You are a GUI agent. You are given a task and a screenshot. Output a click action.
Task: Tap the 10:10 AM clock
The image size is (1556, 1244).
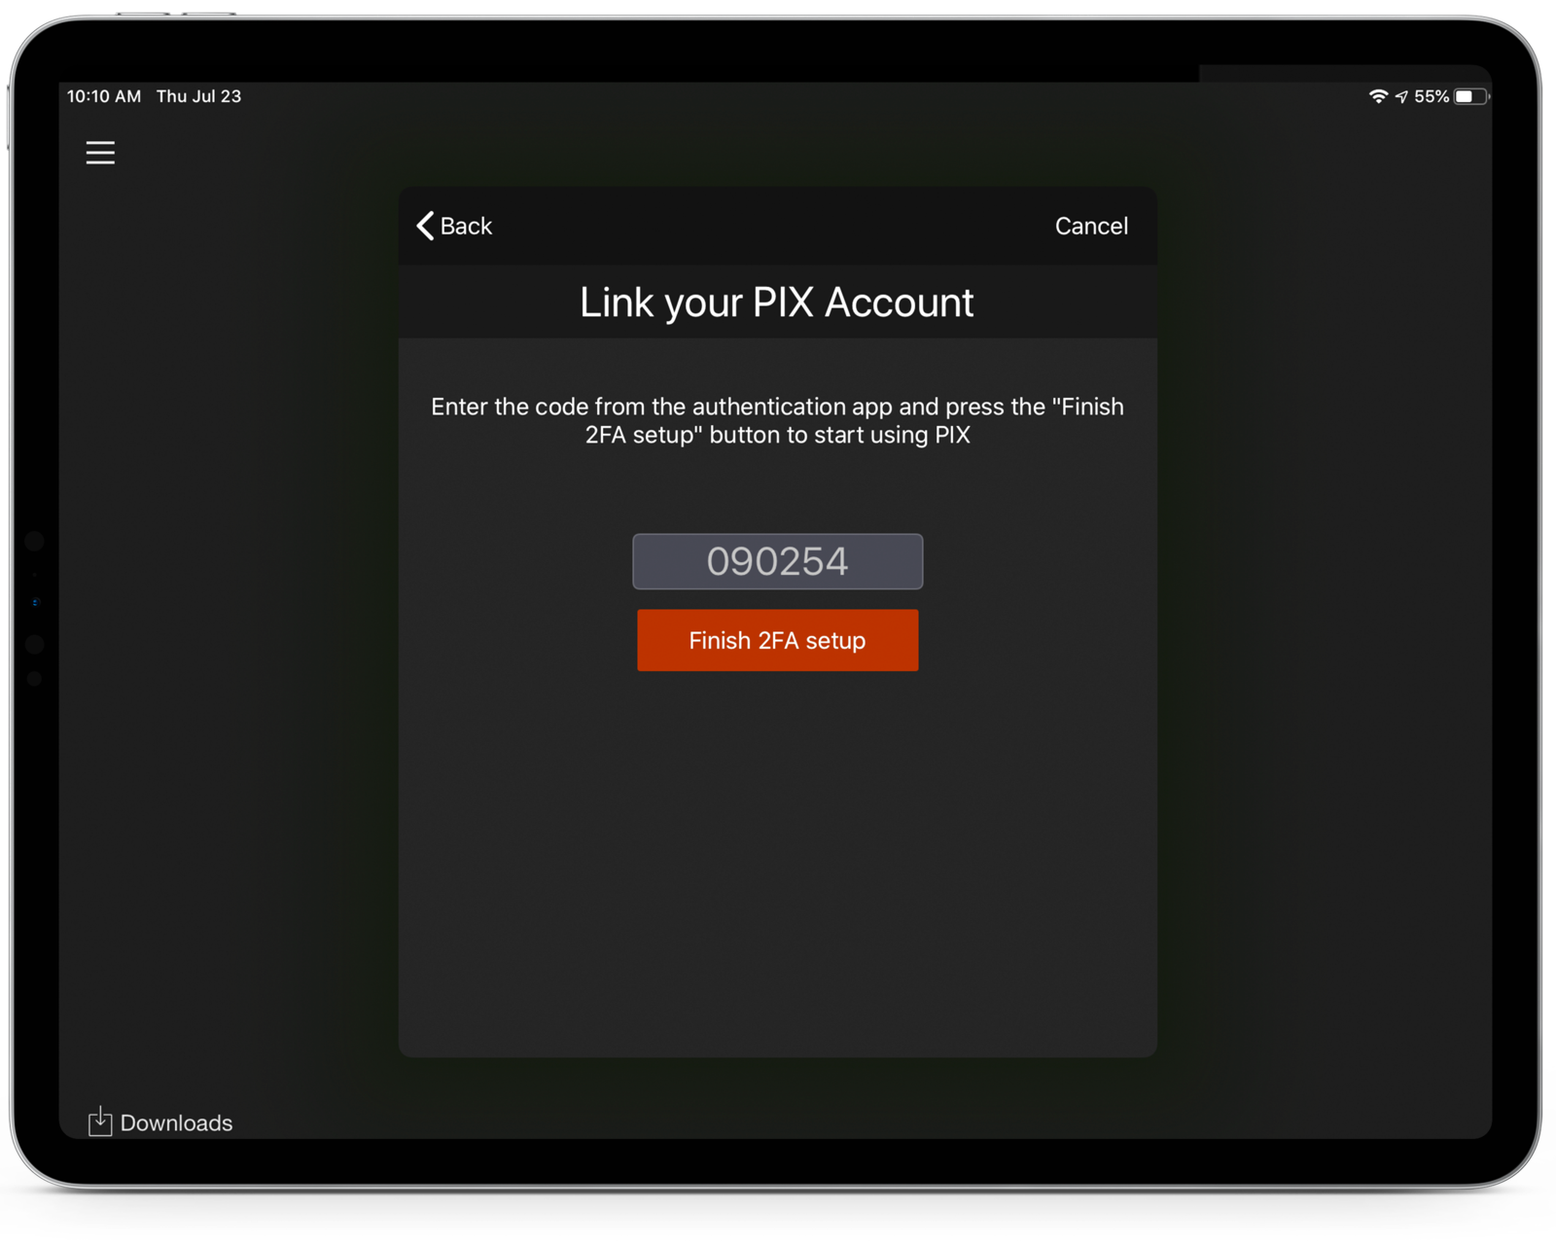tap(104, 96)
